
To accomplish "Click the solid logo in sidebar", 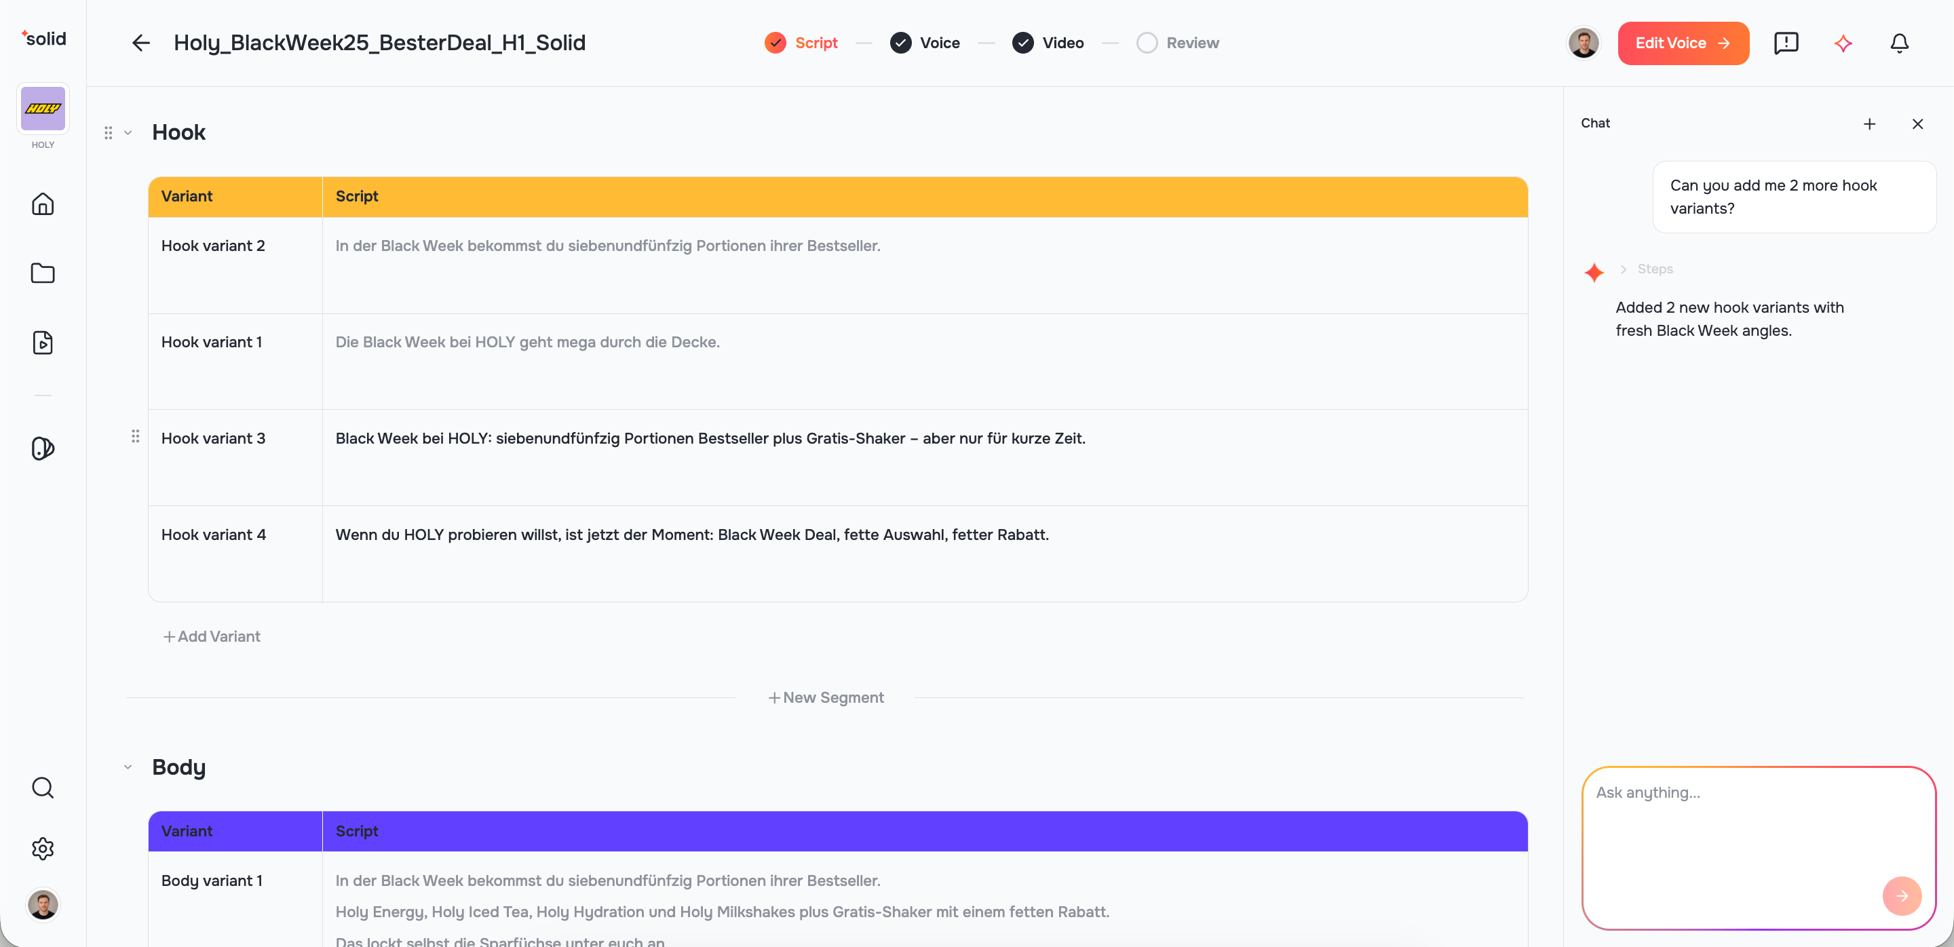I will click(x=43, y=38).
